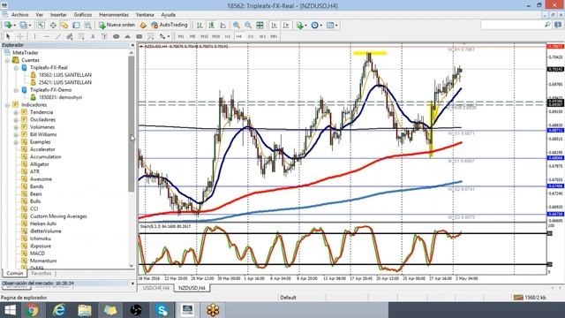Screen dimensions: 565x318
Task: Open the profiles icon in toolbar
Action: pyautogui.click(x=24, y=26)
